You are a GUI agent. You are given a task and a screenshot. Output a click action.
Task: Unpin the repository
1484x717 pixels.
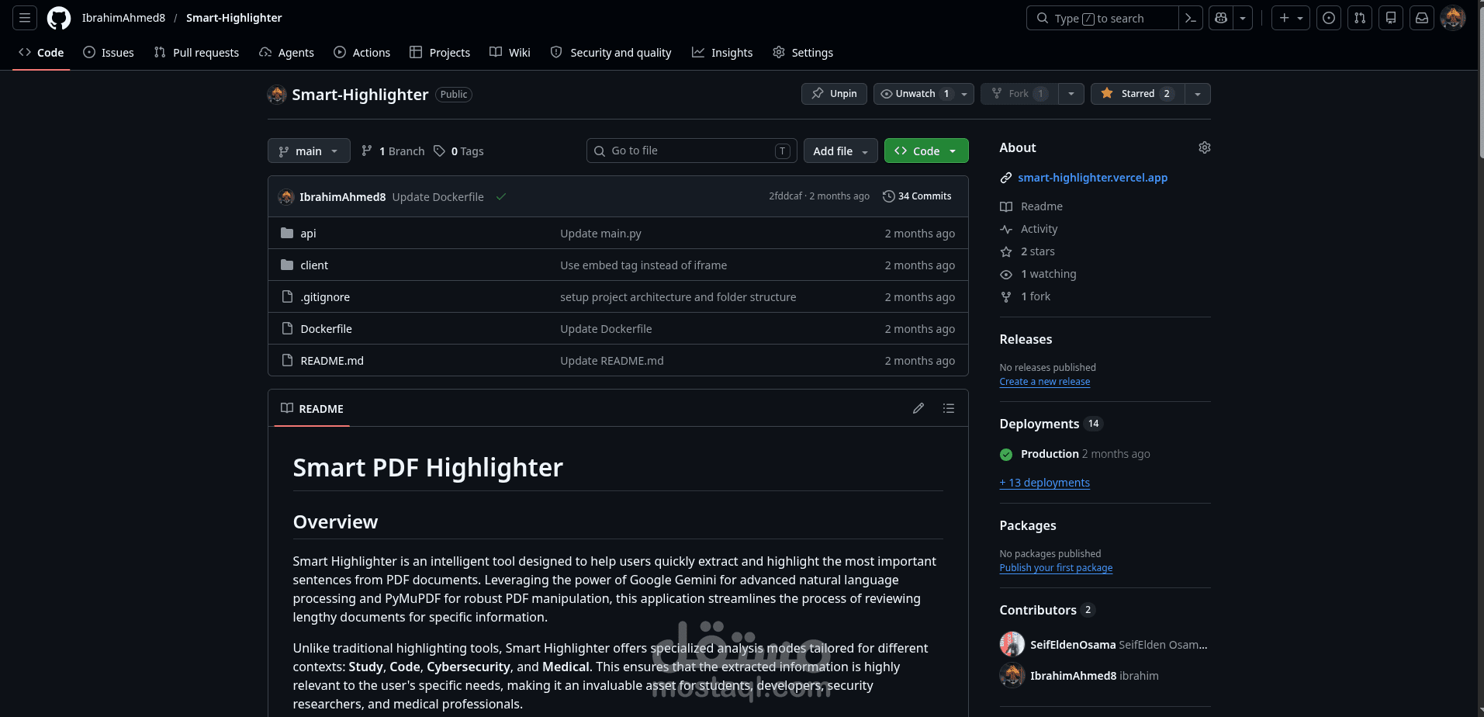tap(834, 93)
